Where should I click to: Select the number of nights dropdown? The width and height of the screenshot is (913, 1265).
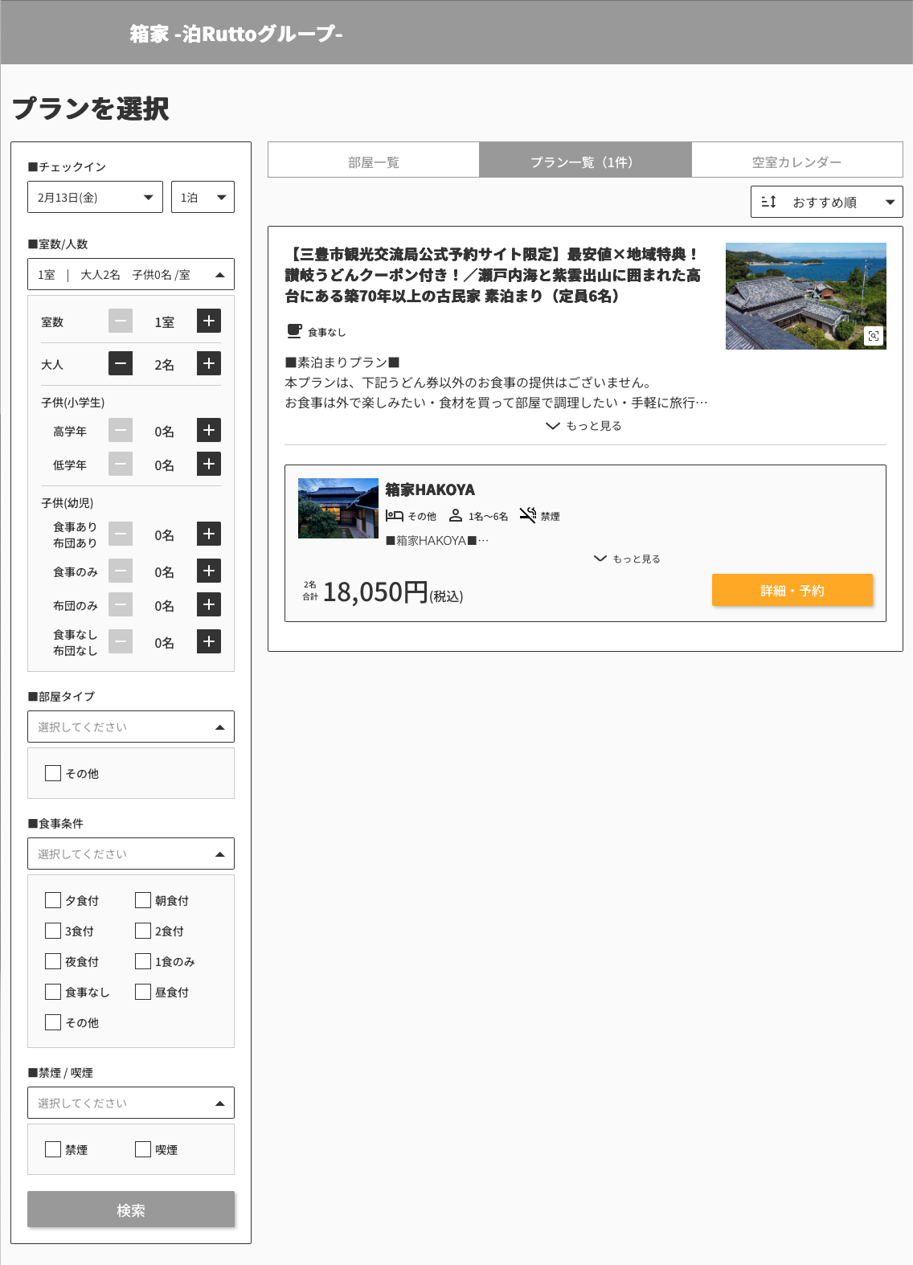coord(203,198)
